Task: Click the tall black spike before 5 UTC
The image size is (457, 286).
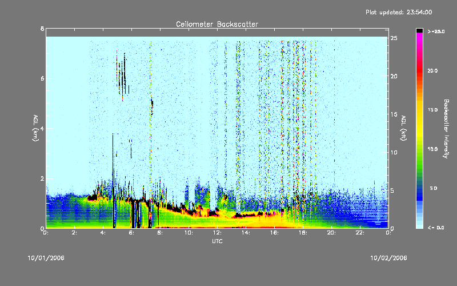Action: click(113, 181)
